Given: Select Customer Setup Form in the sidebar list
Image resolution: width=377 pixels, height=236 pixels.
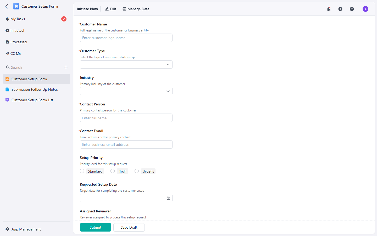Looking at the screenshot, I should (x=37, y=79).
